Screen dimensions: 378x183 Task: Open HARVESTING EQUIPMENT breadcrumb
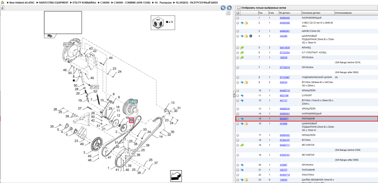(54, 3)
